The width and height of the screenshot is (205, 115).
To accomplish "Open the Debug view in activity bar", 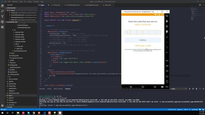I will pyautogui.click(x=2, y=22).
